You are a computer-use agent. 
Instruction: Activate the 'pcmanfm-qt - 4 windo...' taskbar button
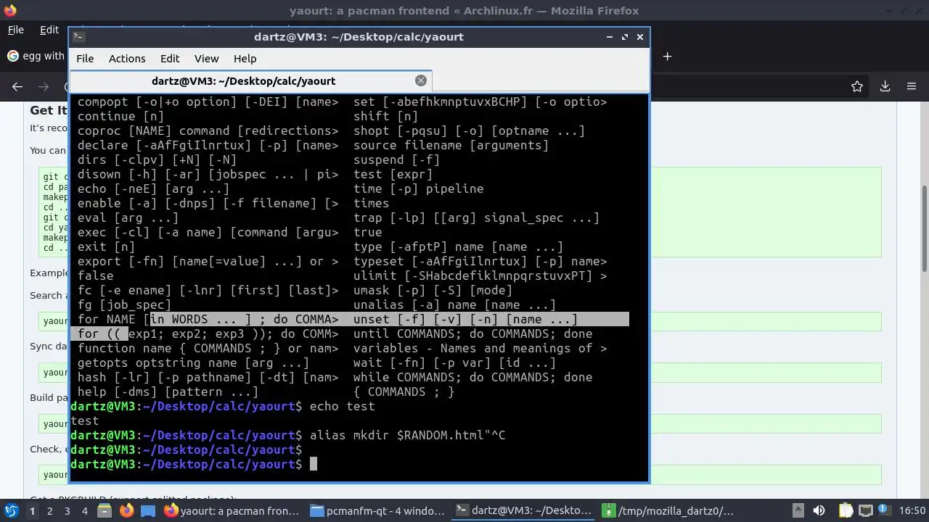pyautogui.click(x=377, y=511)
